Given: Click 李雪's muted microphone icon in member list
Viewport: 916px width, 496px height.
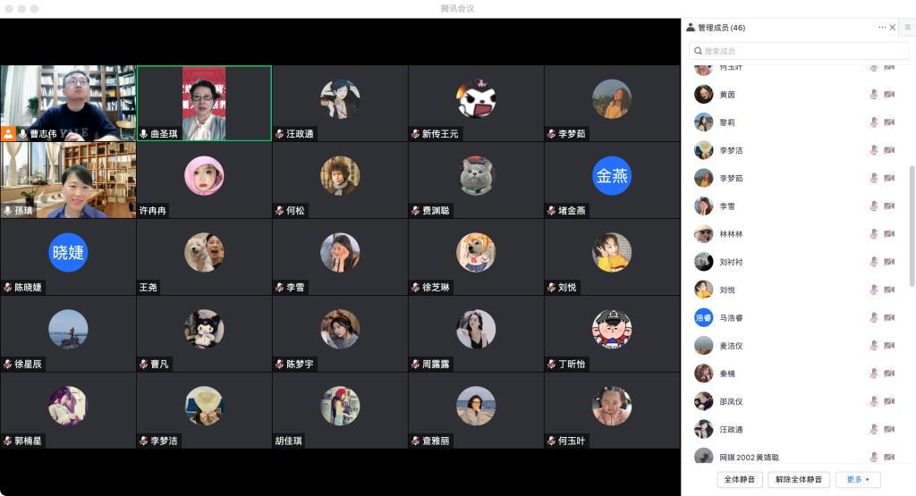Looking at the screenshot, I should 873,206.
